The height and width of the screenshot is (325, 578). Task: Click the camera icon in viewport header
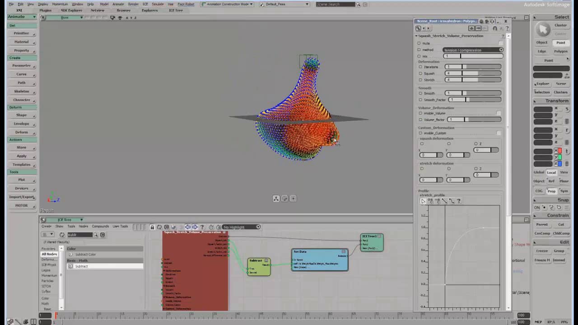click(113, 18)
